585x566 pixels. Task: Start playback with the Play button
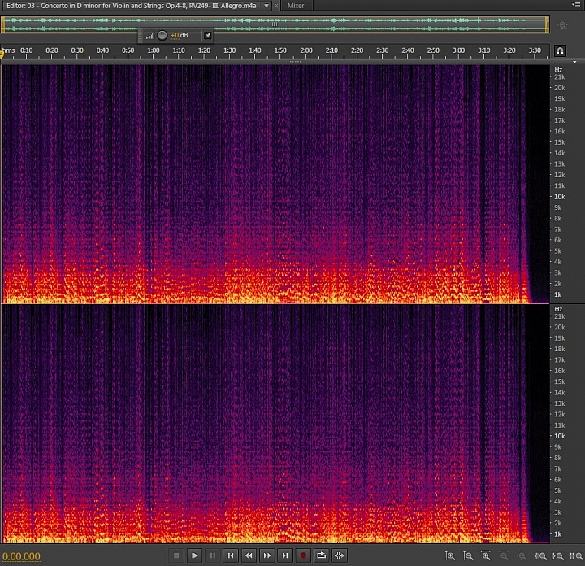194,555
